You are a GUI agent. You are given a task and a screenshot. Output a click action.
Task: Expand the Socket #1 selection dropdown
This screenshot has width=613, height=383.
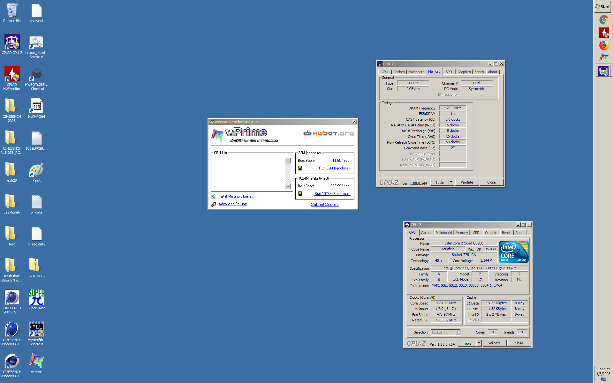click(x=458, y=333)
